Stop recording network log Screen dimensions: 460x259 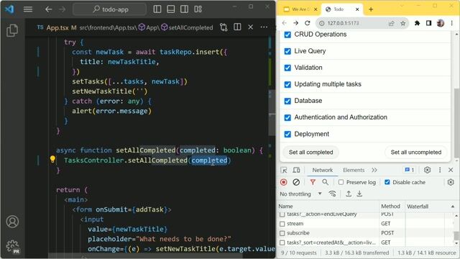point(284,182)
